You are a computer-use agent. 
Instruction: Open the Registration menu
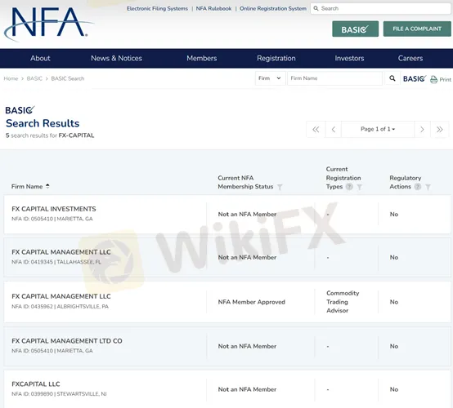(x=276, y=58)
